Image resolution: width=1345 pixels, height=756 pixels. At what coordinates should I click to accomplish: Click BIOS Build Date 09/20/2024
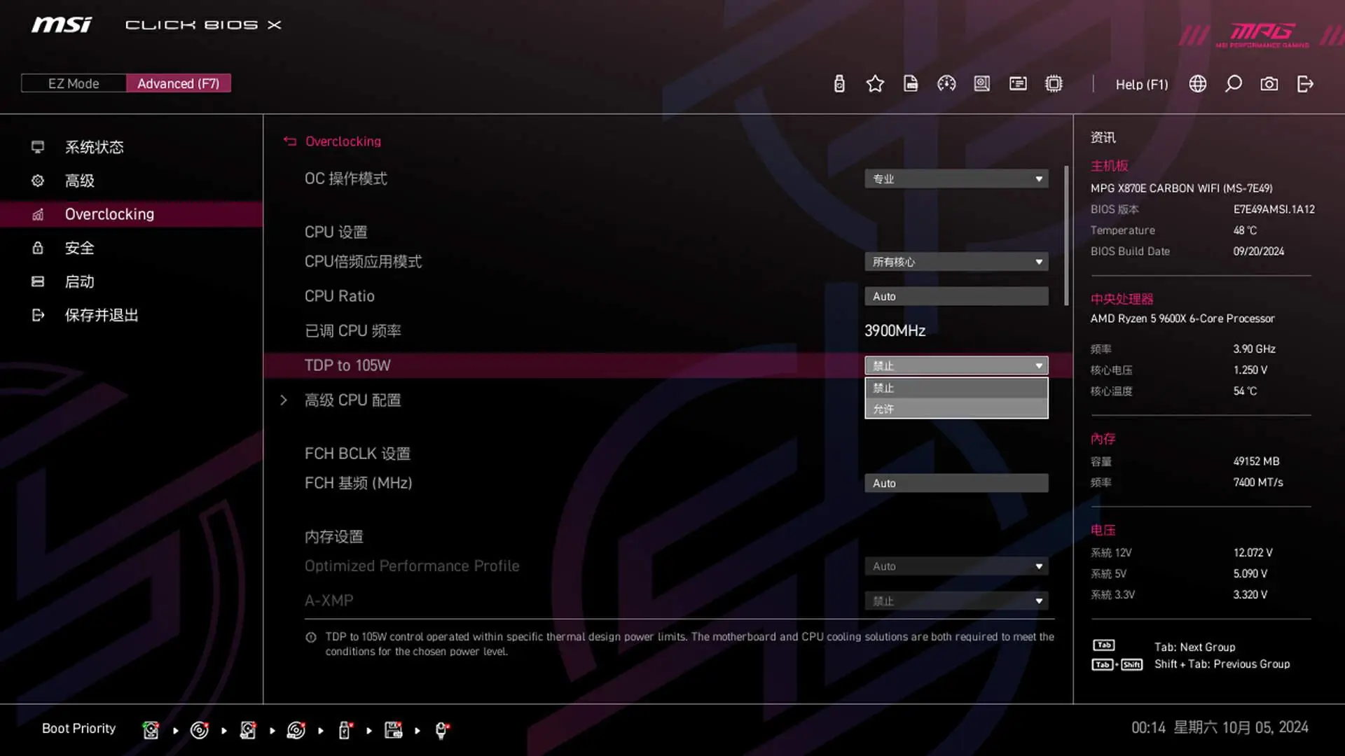tap(1258, 251)
